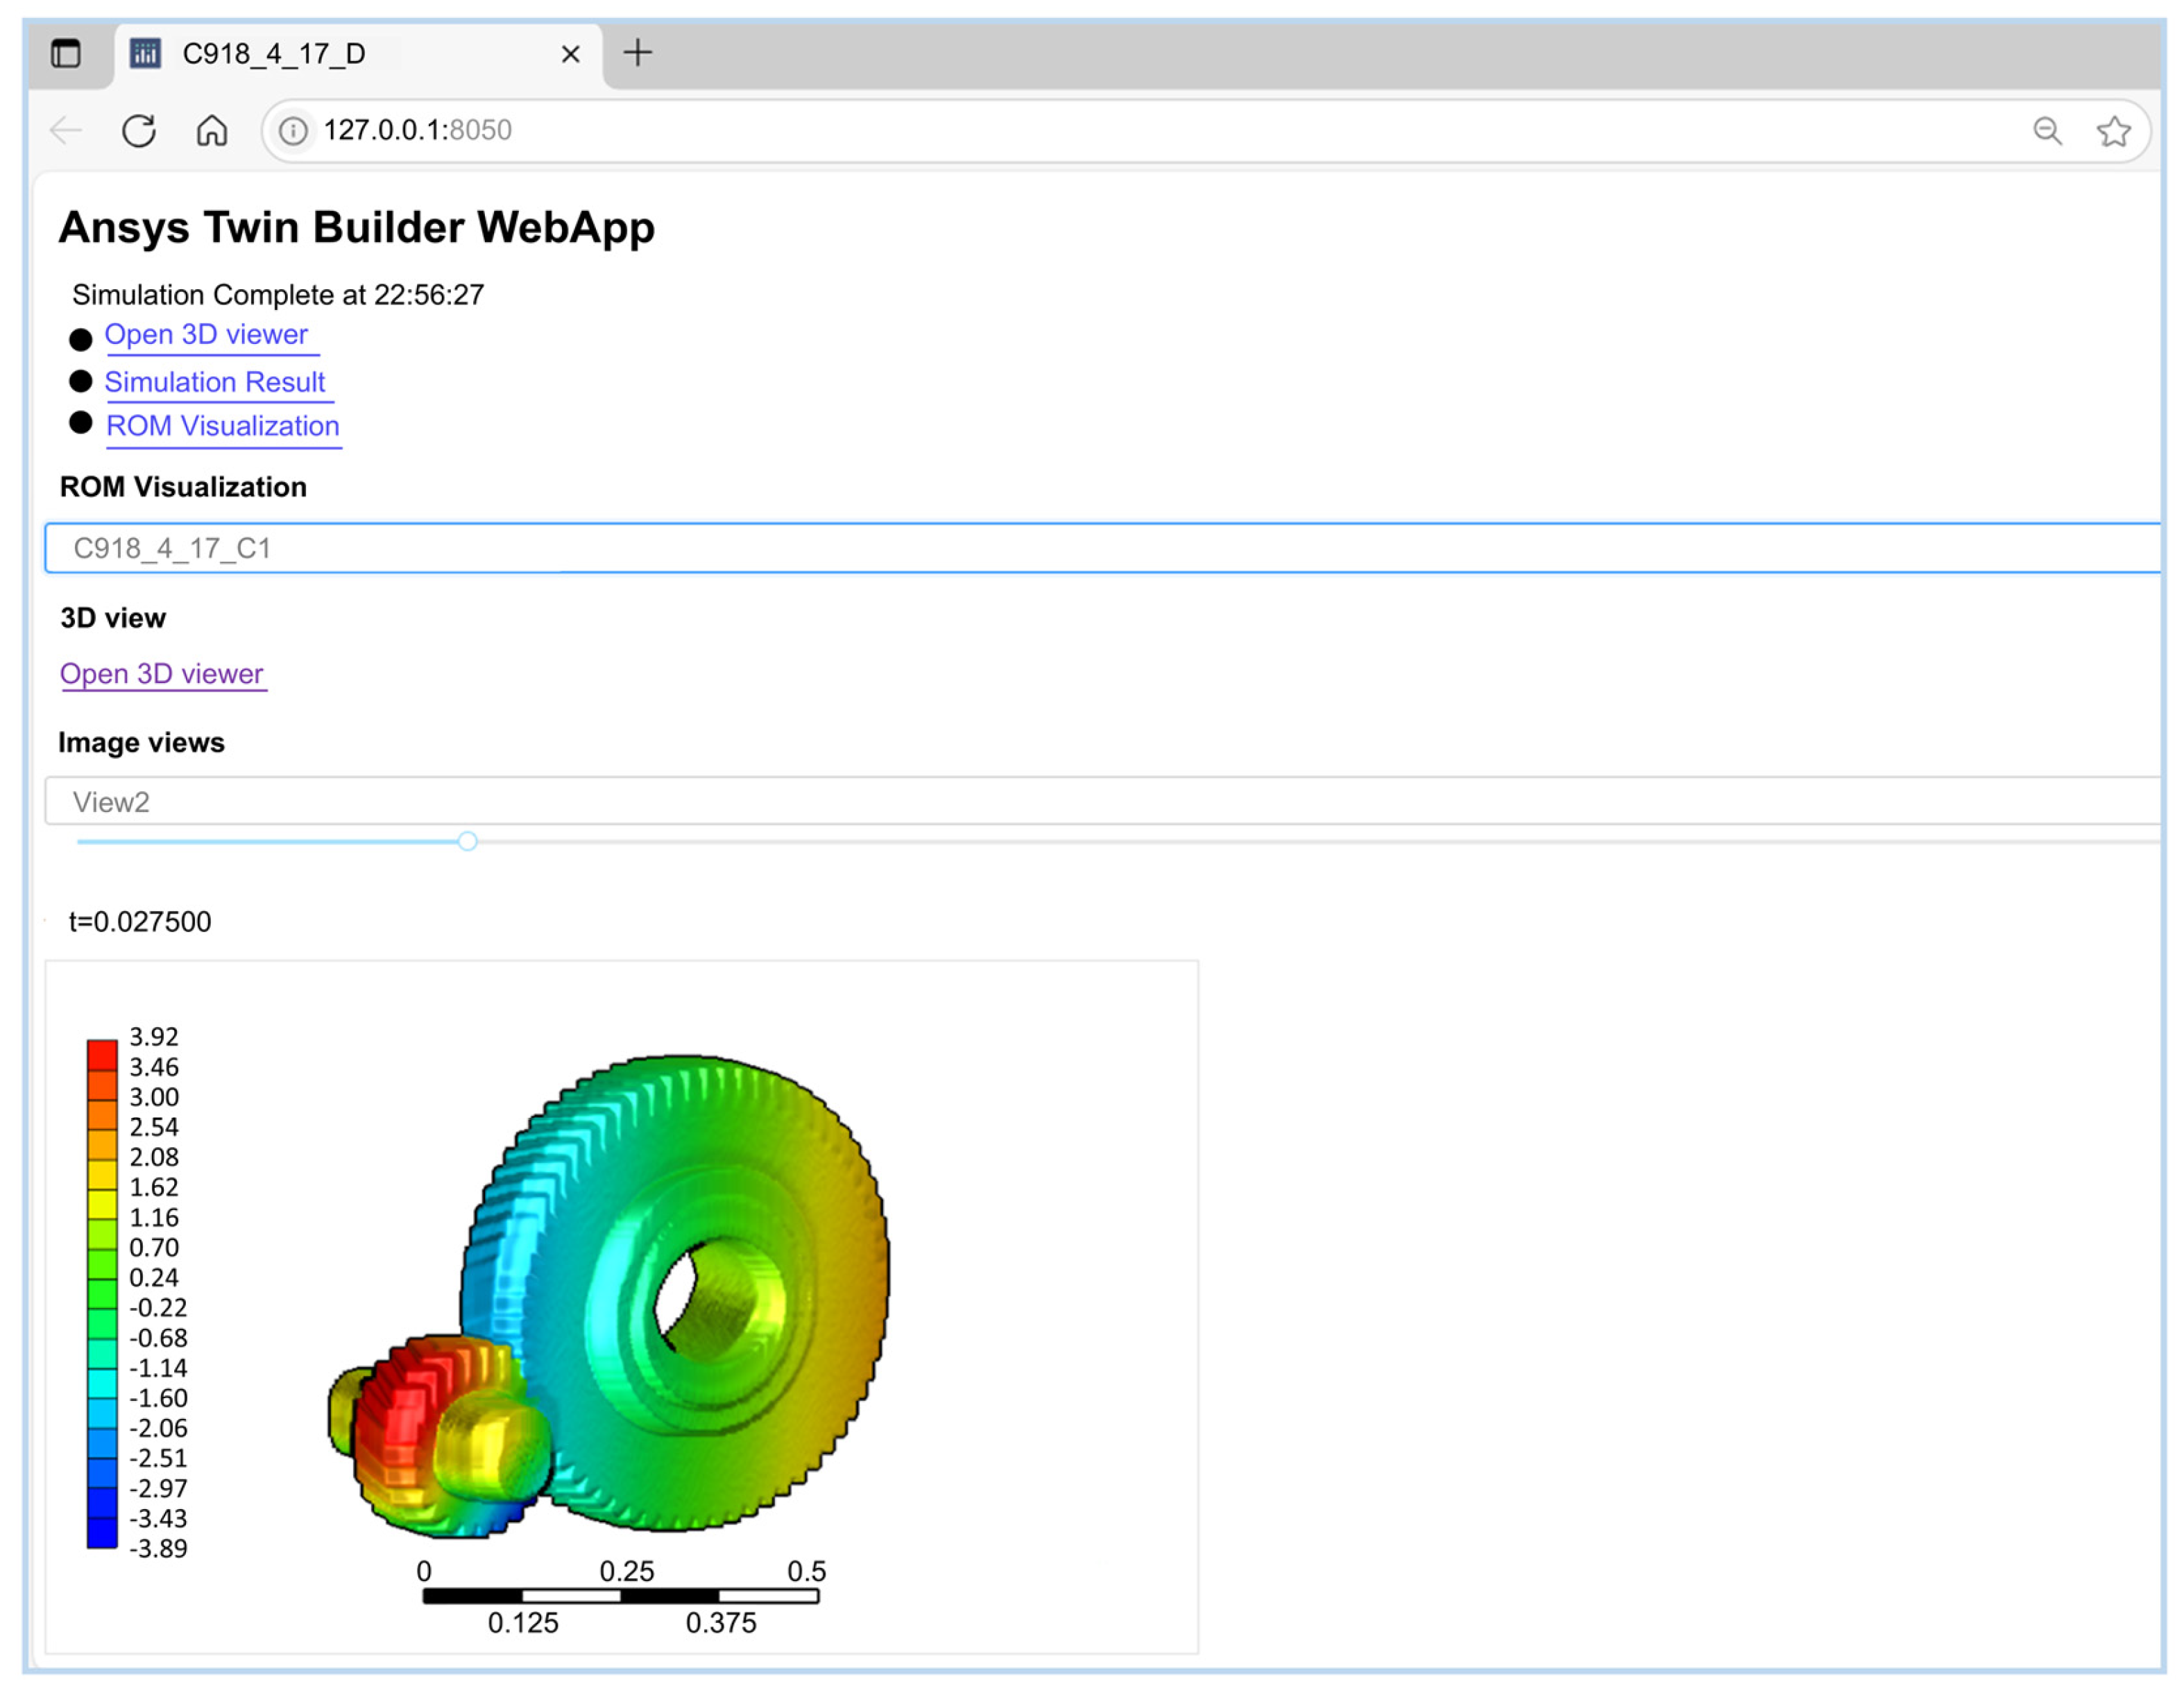Close the C918_4_17_D tab
Viewport: 2184px width, 1697px height.
571,54
